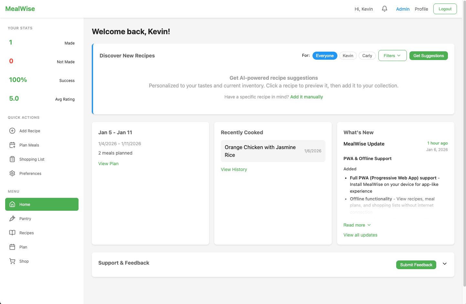466x304 pixels.
Task: Click the Plan Meals calendar icon
Action: (12, 145)
